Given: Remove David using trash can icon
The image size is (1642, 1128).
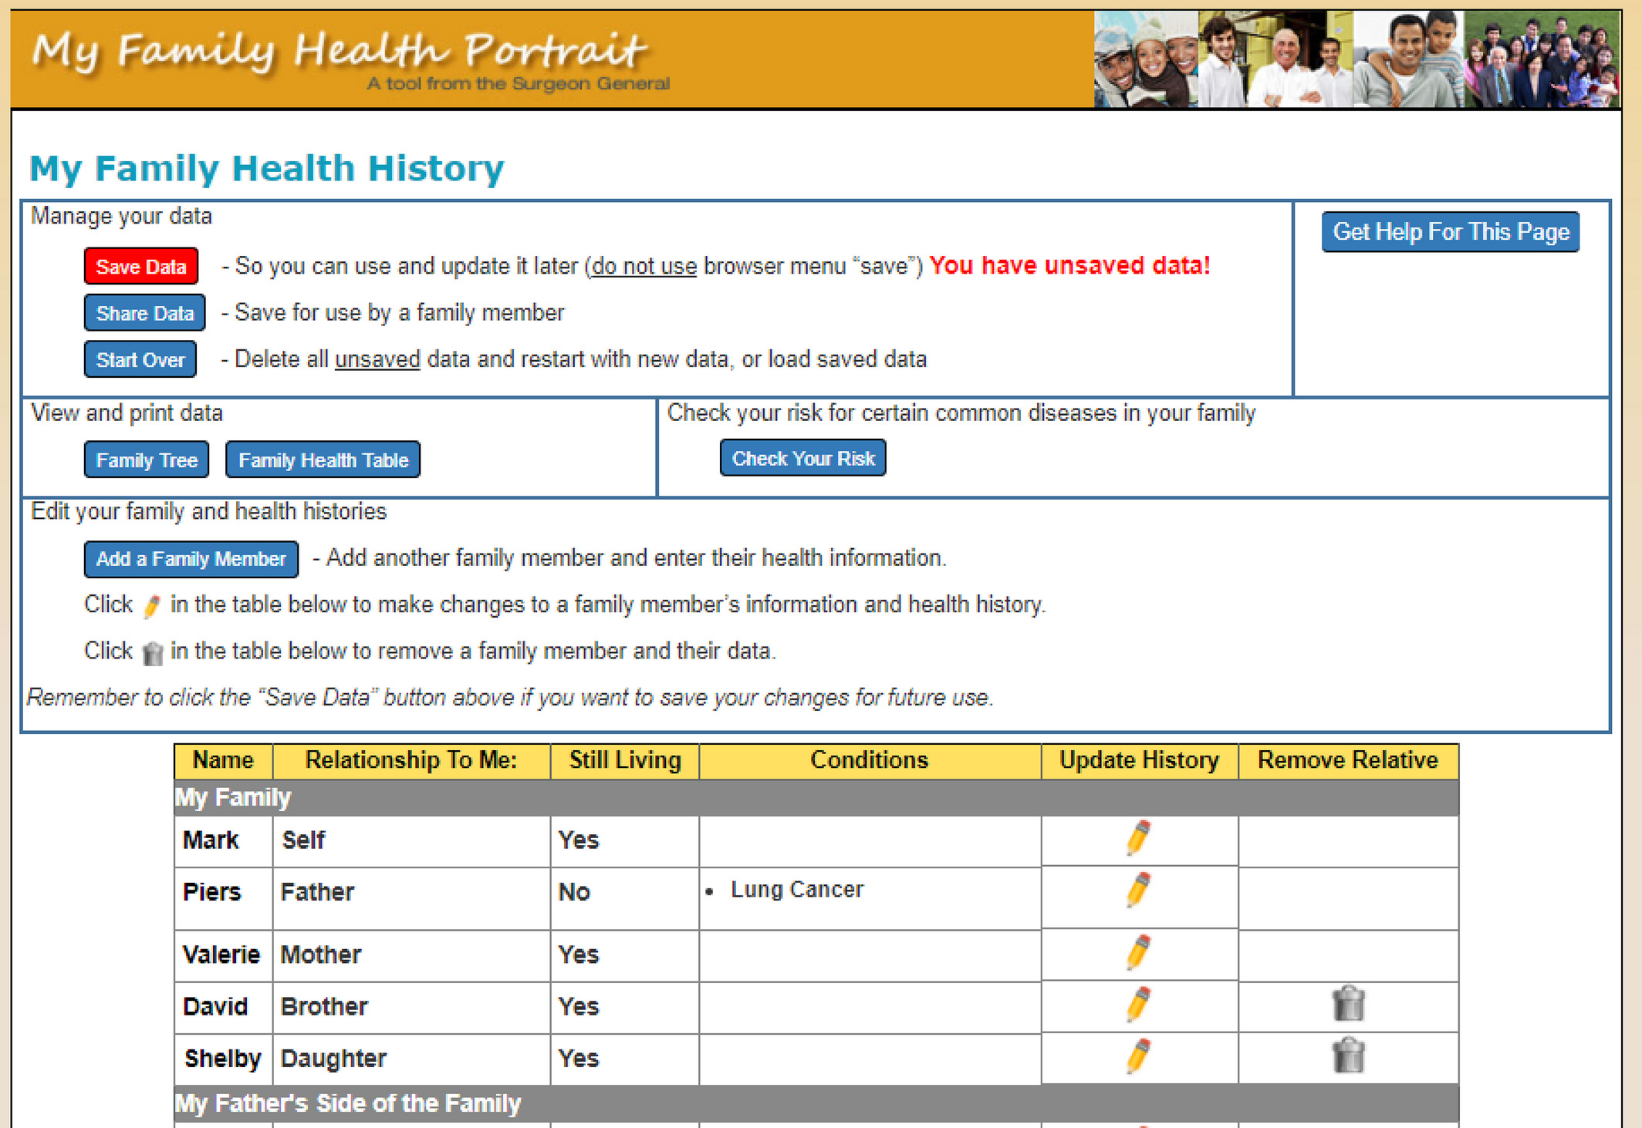Looking at the screenshot, I should (1348, 1004).
